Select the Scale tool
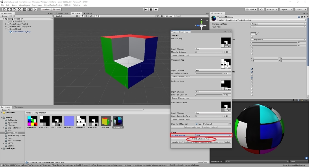The width and height of the screenshot is (309, 167). coord(20,10)
